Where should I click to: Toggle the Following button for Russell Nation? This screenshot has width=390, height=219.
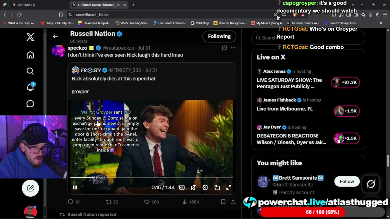pos(219,36)
